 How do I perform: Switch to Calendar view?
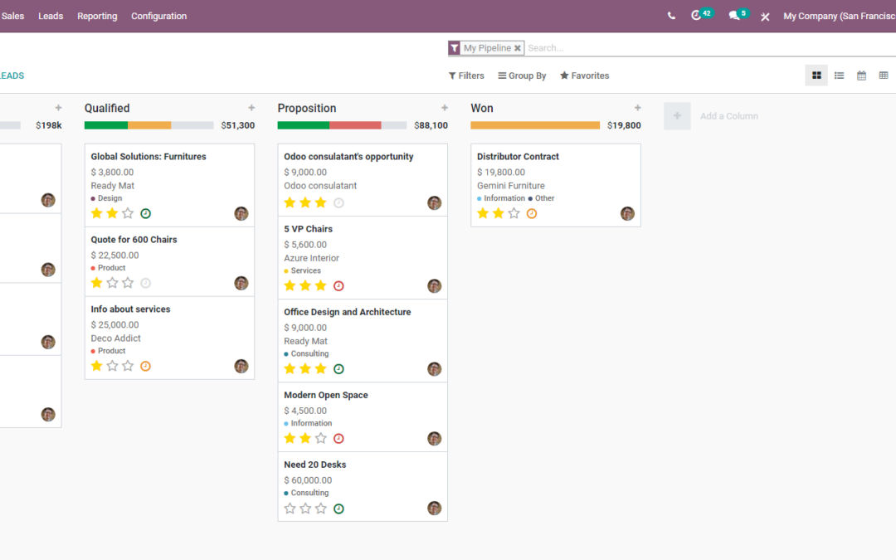861,75
